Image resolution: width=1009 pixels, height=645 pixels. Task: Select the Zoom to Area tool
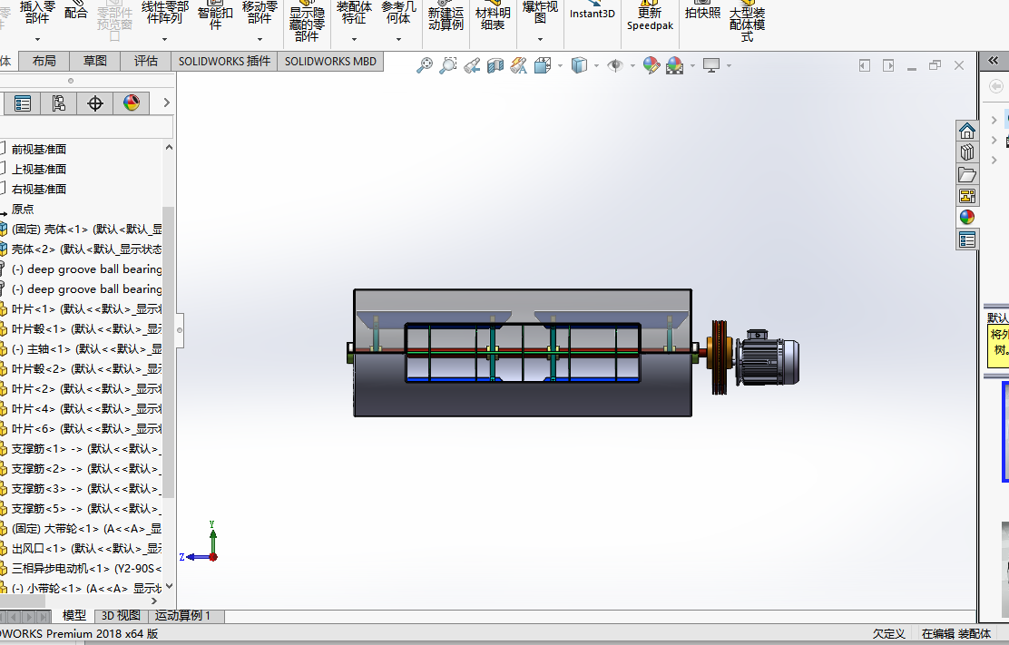tap(448, 65)
